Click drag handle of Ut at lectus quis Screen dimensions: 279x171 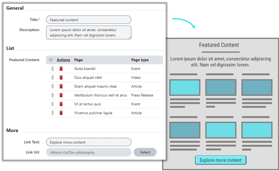point(53,104)
